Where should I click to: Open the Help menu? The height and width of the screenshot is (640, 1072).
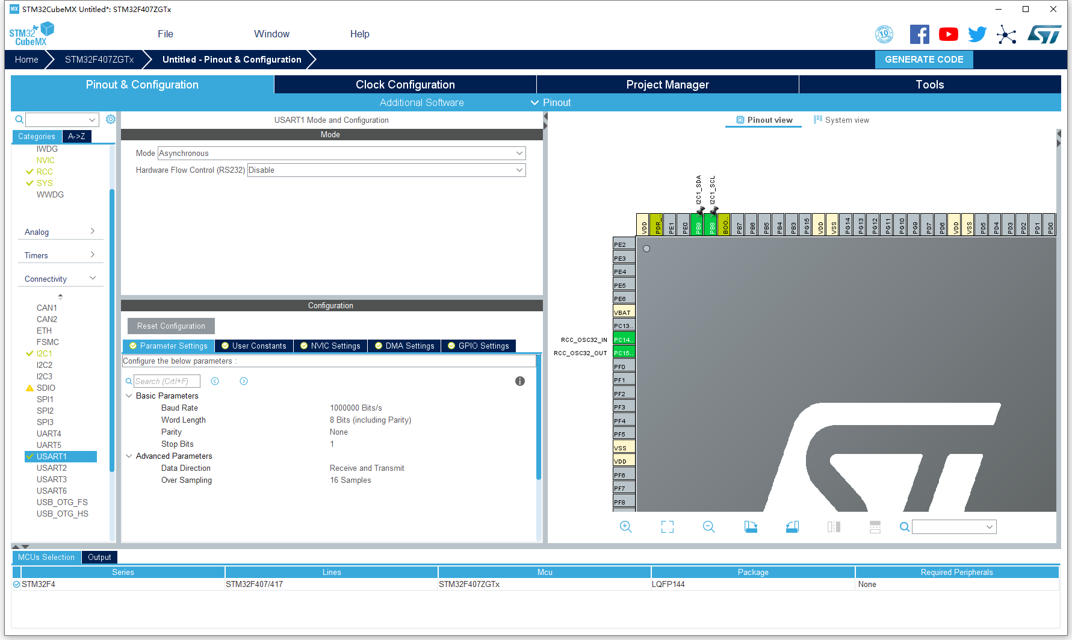pos(360,34)
